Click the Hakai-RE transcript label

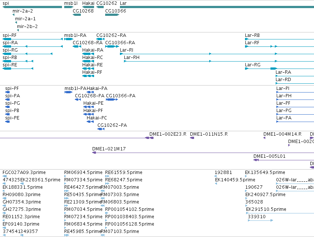pos(93,65)
